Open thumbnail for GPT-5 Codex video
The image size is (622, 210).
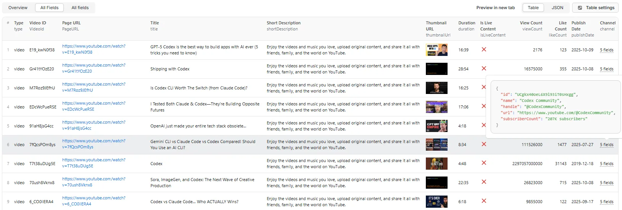[437, 50]
